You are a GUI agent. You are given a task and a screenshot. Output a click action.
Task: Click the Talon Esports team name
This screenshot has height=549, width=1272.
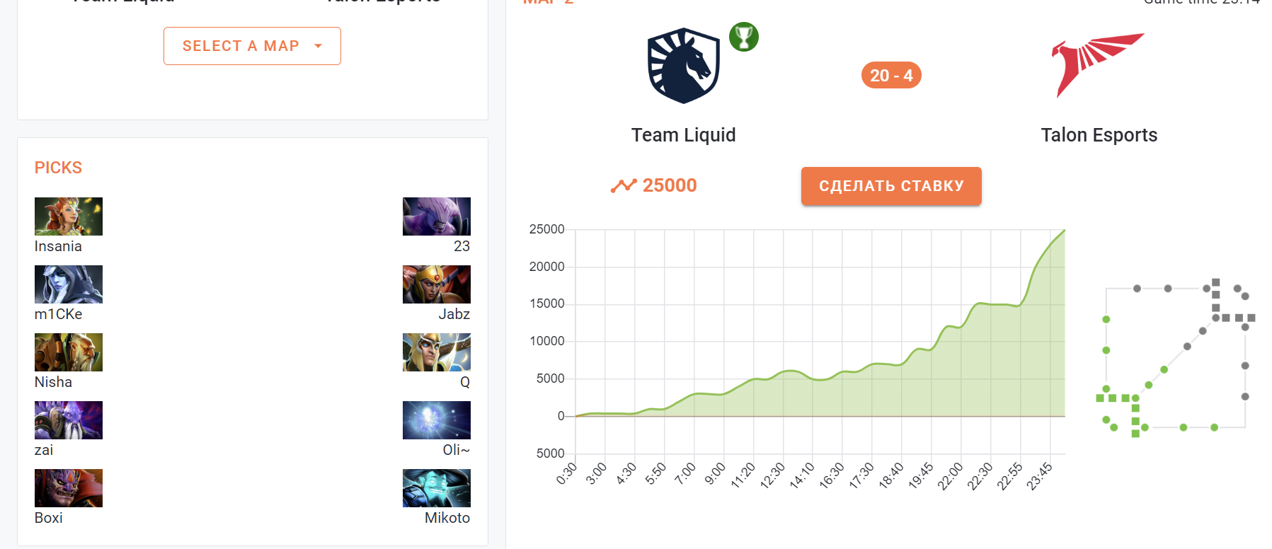[x=1099, y=135]
